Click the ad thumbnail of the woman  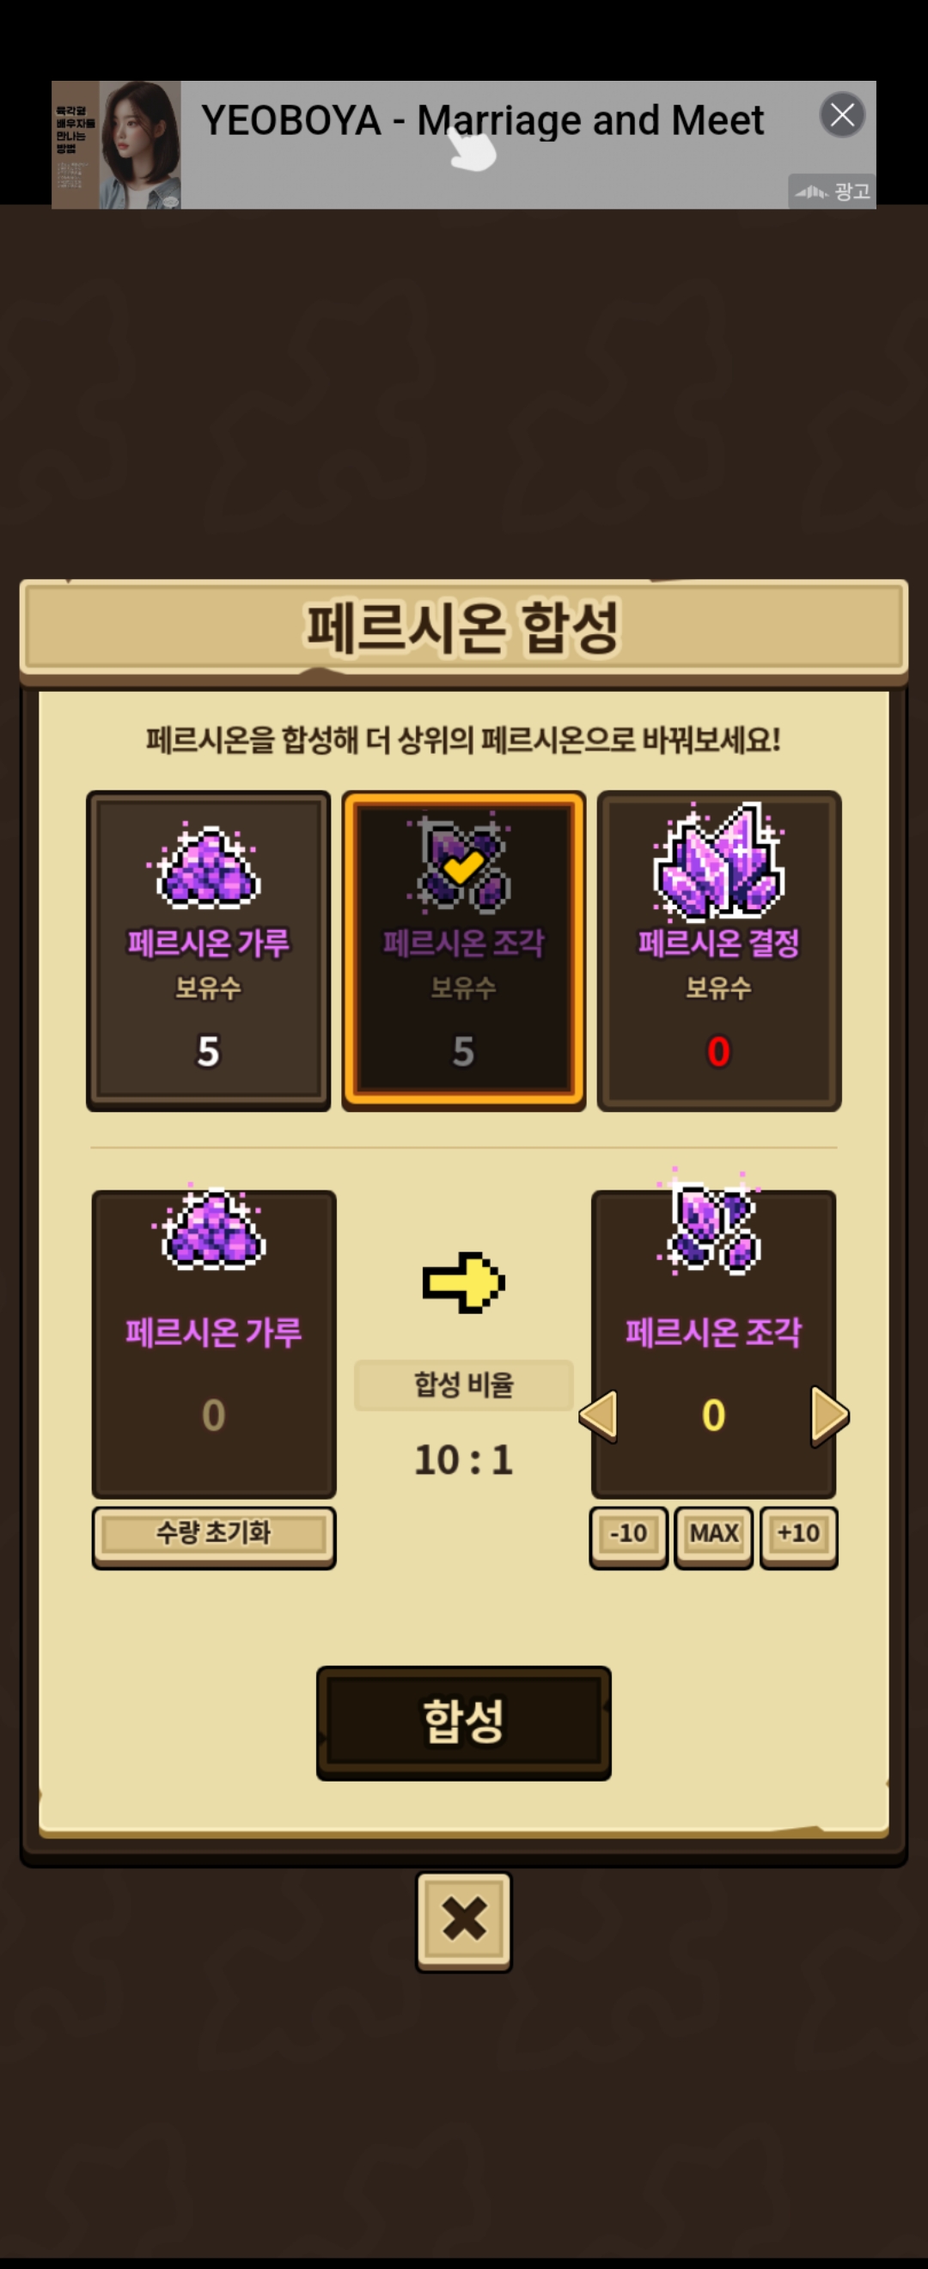click(x=139, y=145)
